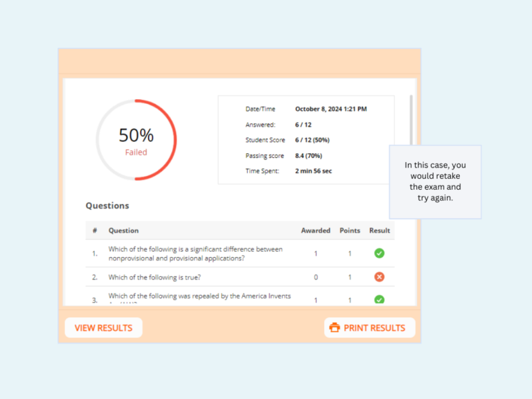Select the October 8, 2024 date value

[330, 109]
